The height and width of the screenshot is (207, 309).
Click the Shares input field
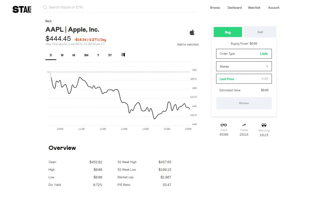pyautogui.click(x=244, y=66)
